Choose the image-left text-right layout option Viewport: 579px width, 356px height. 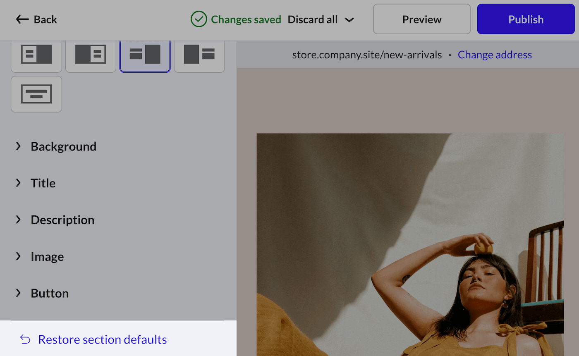(199, 54)
